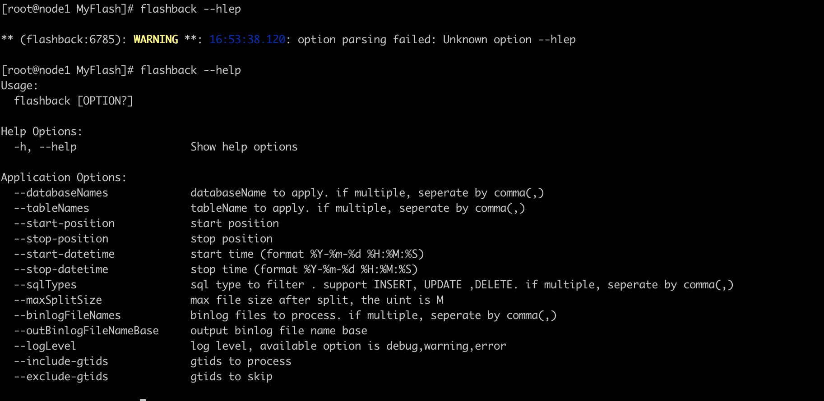
Task: Click the --databaseNames option
Action: (x=61, y=193)
